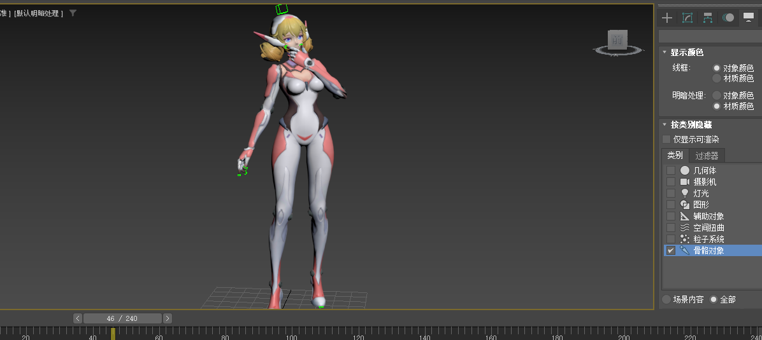Check the 辅助对象 hide checkbox

pyautogui.click(x=671, y=216)
